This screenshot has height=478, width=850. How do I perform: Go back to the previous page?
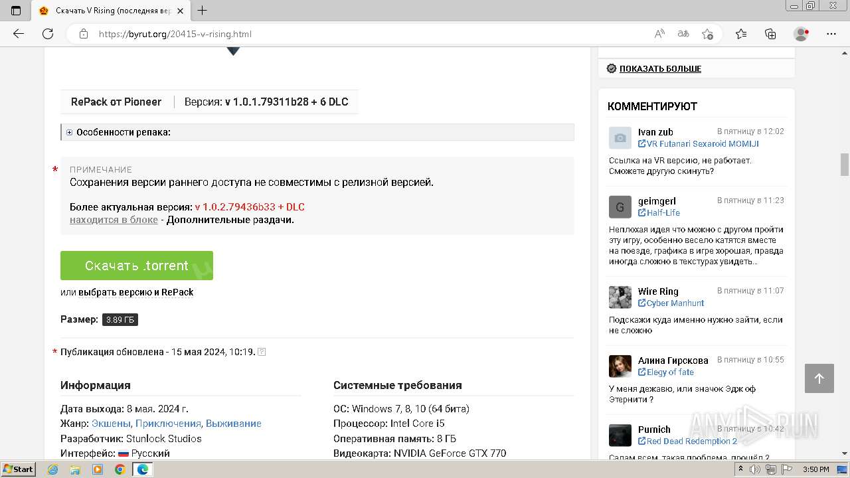point(19,34)
